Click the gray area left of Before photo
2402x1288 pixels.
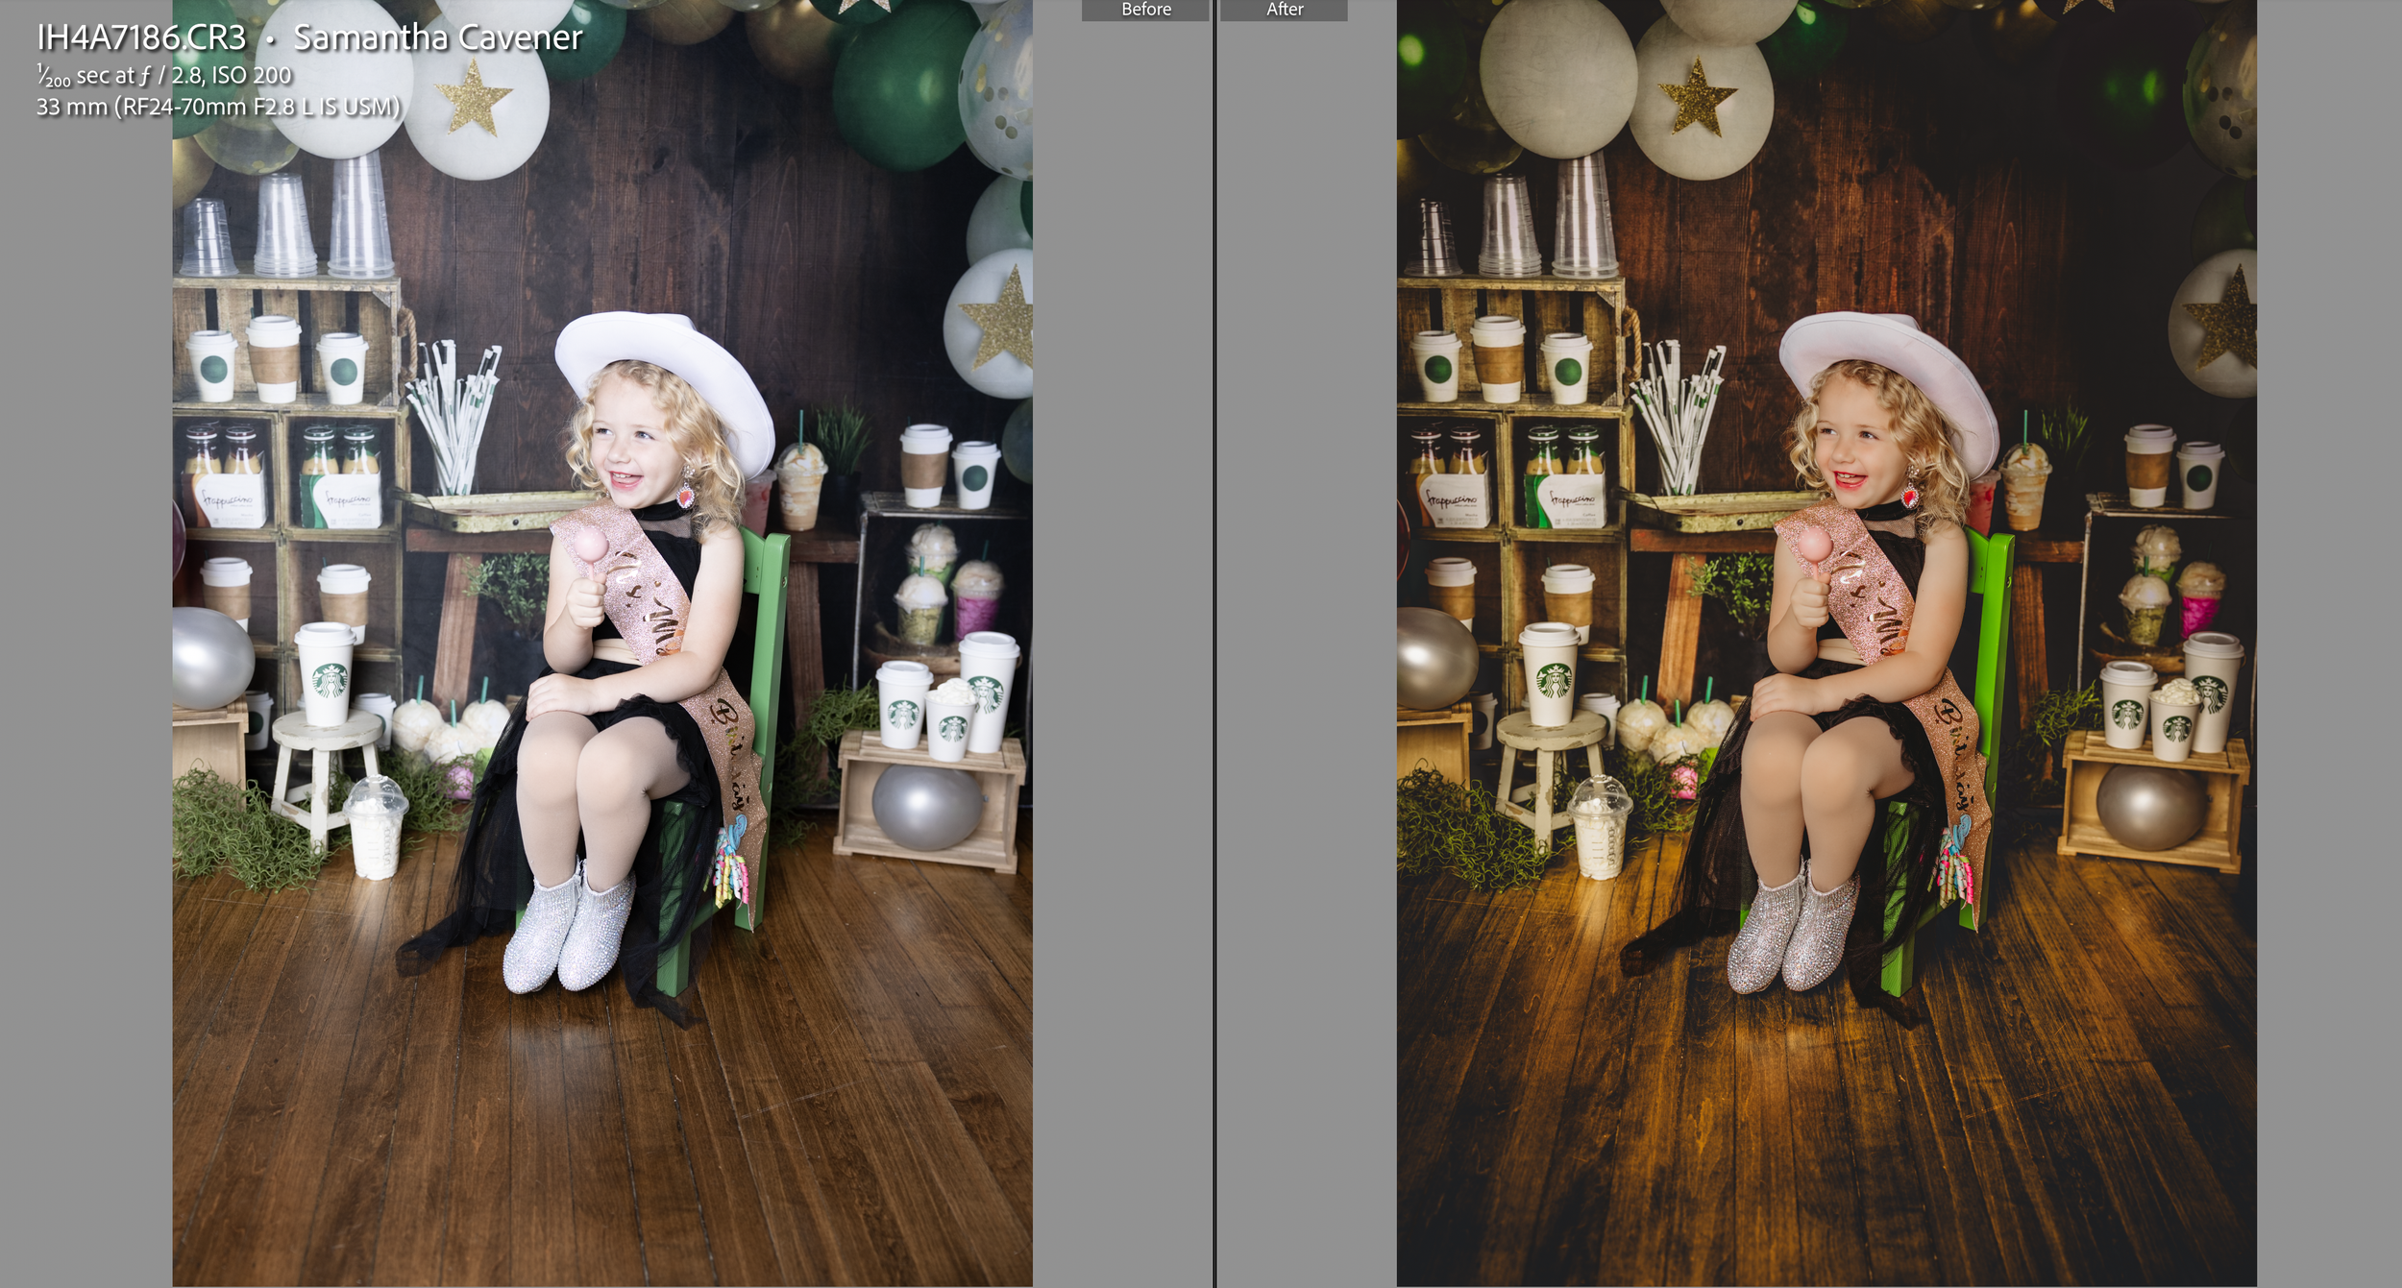pyautogui.click(x=85, y=672)
